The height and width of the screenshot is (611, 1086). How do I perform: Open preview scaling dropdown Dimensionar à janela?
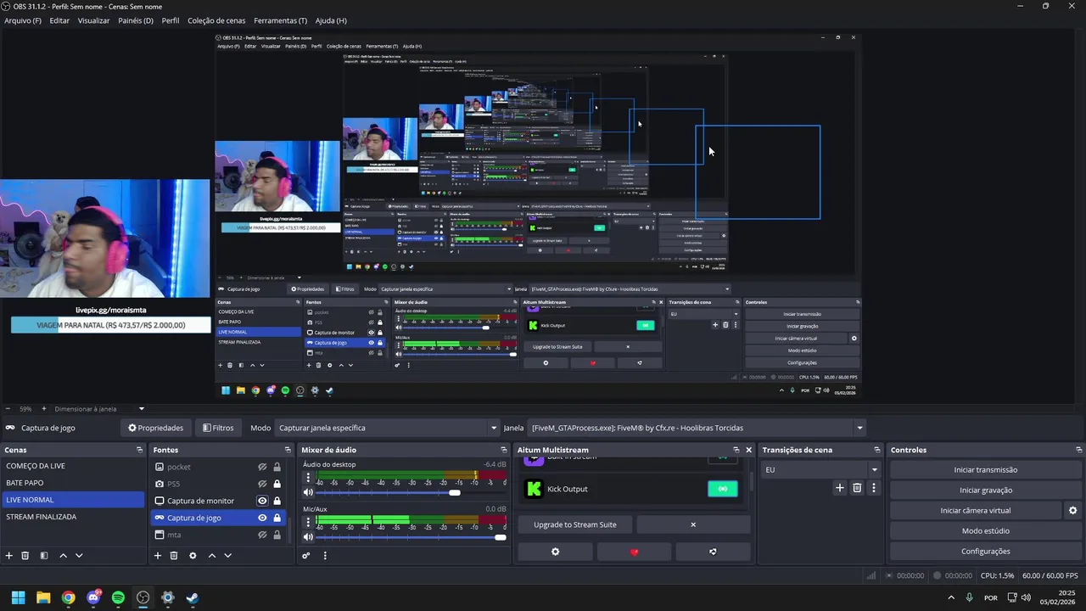pos(99,409)
